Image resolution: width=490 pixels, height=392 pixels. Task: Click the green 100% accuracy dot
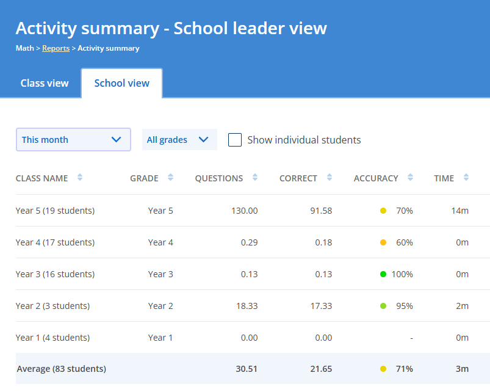tap(383, 274)
